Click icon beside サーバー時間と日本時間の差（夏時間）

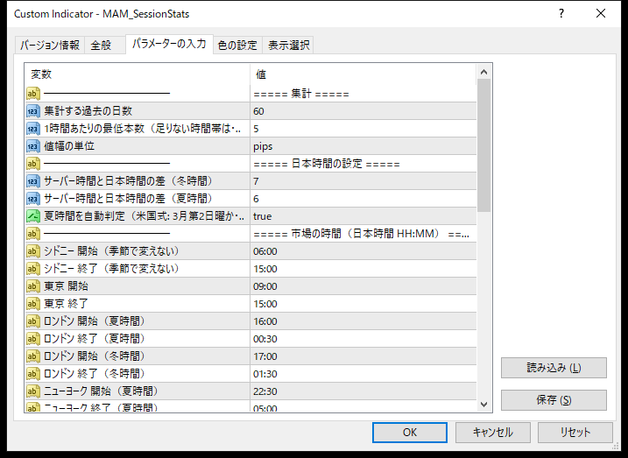point(33,199)
